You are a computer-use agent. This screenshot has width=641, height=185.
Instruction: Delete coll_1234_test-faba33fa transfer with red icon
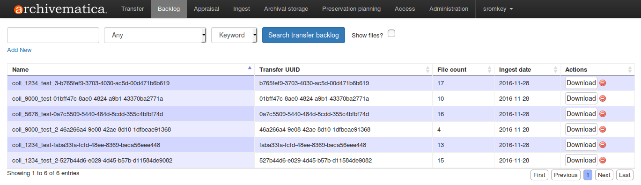point(603,145)
